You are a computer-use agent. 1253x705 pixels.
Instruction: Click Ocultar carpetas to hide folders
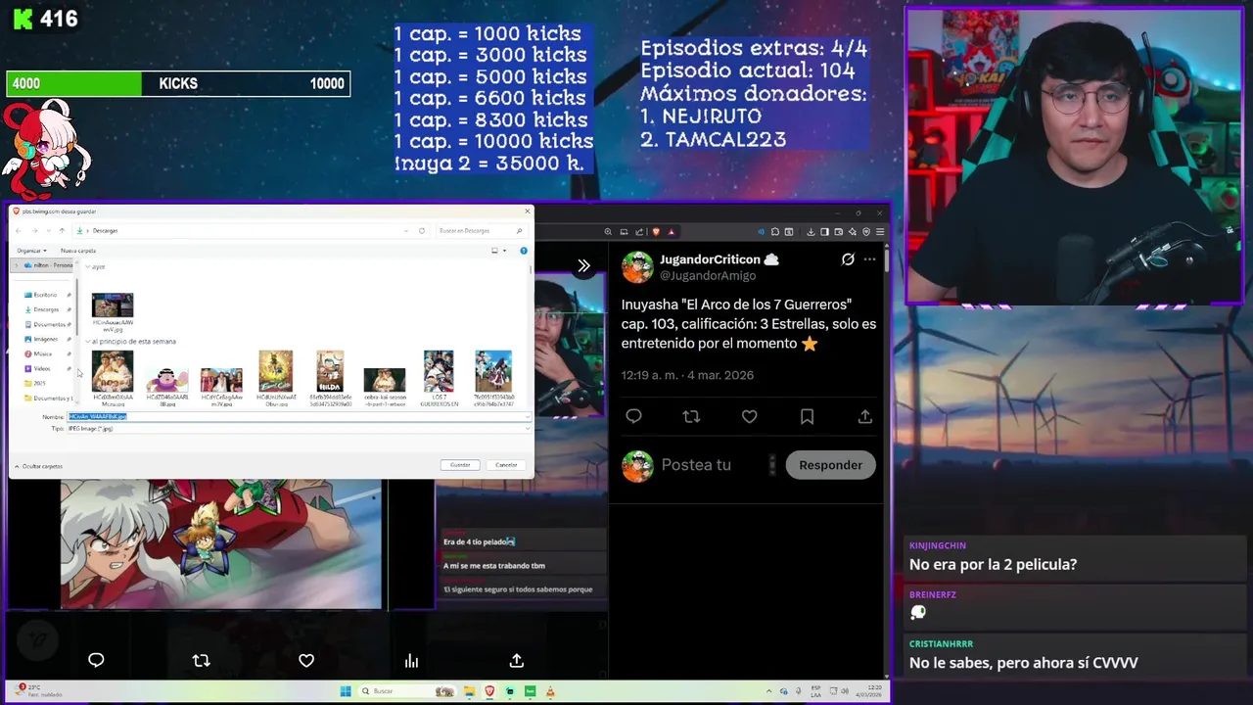(38, 466)
